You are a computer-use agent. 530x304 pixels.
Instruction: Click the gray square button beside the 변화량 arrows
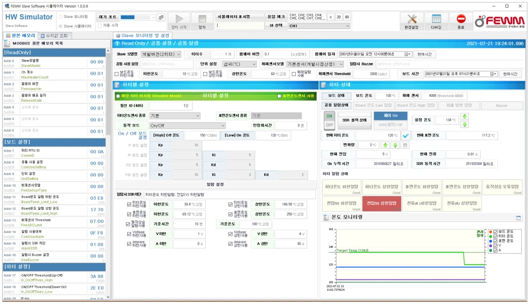tap(405, 145)
